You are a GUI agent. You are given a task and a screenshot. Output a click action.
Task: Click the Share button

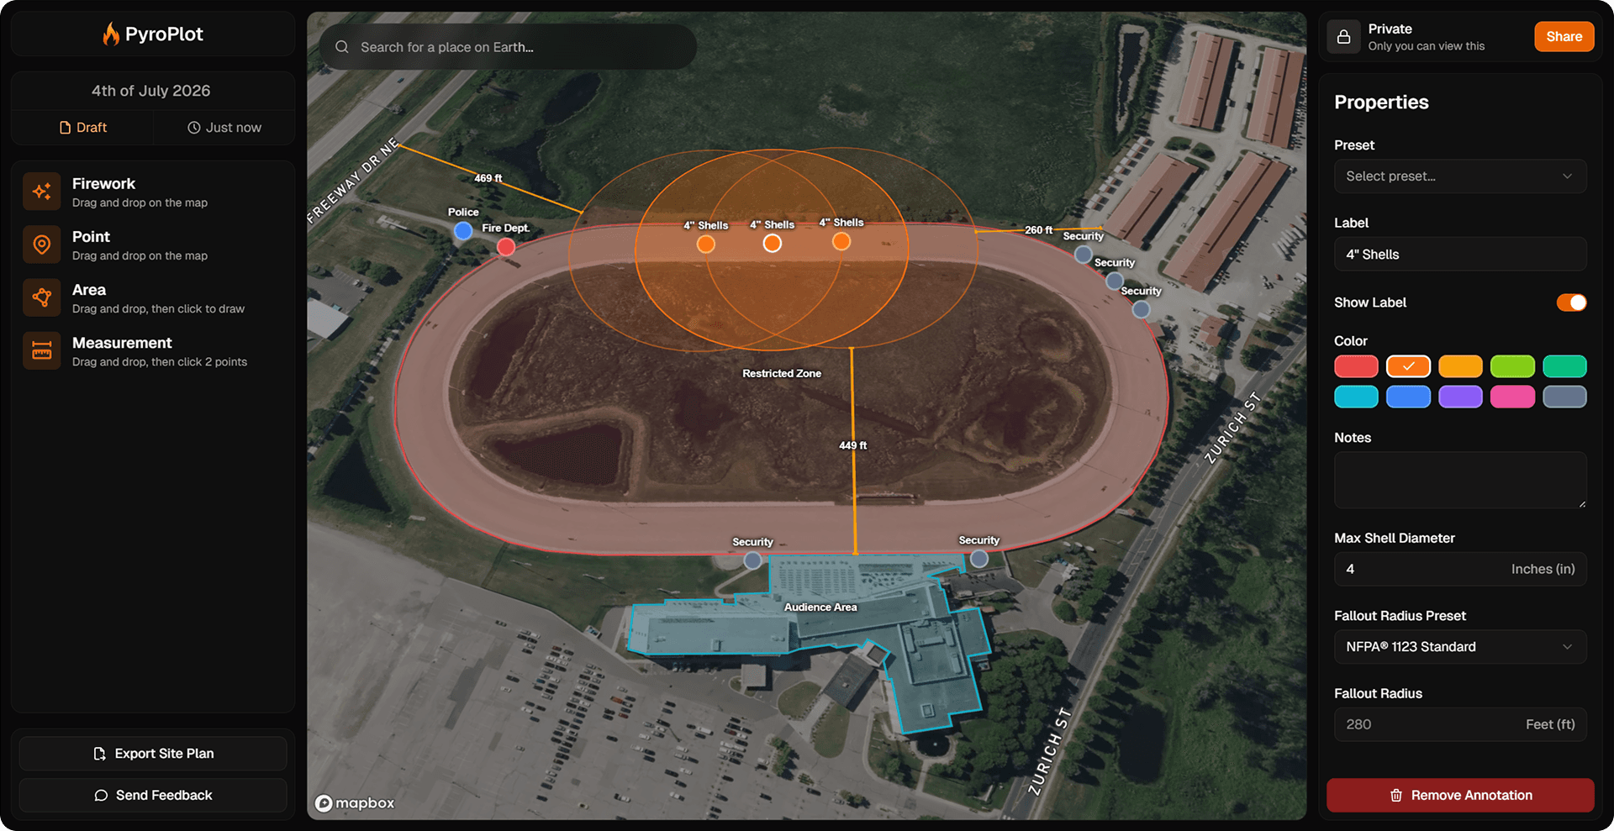pos(1564,36)
